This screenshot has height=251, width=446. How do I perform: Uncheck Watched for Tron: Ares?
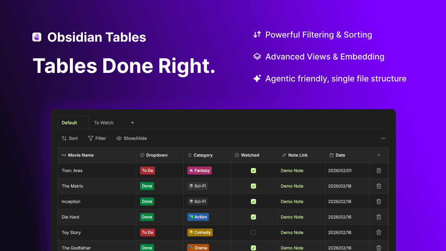point(253,171)
